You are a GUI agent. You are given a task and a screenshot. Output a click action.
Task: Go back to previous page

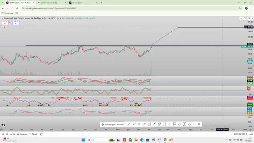pos(3,8)
